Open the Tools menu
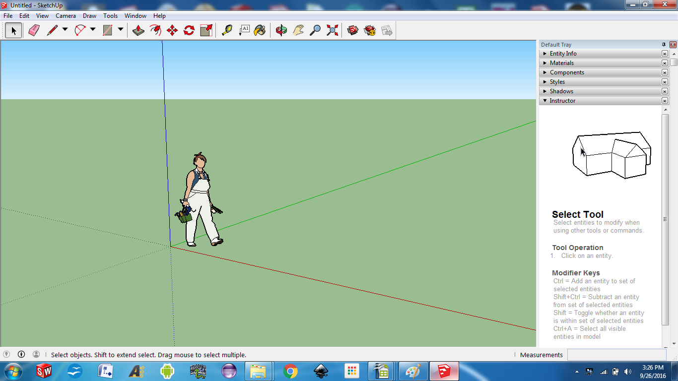Screen dimensions: 678x381 pyautogui.click(x=111, y=16)
